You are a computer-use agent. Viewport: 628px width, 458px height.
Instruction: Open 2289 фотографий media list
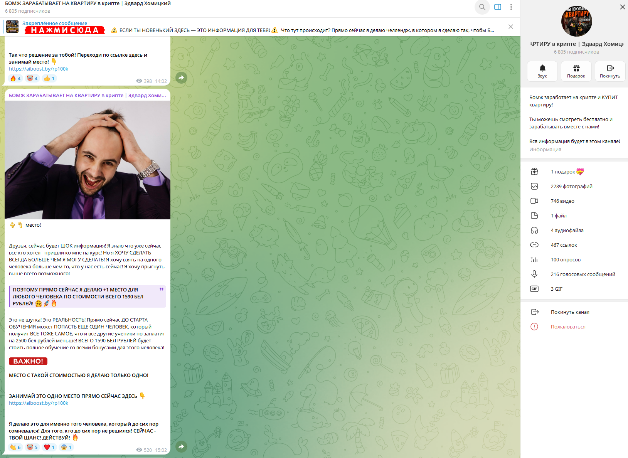pos(574,186)
